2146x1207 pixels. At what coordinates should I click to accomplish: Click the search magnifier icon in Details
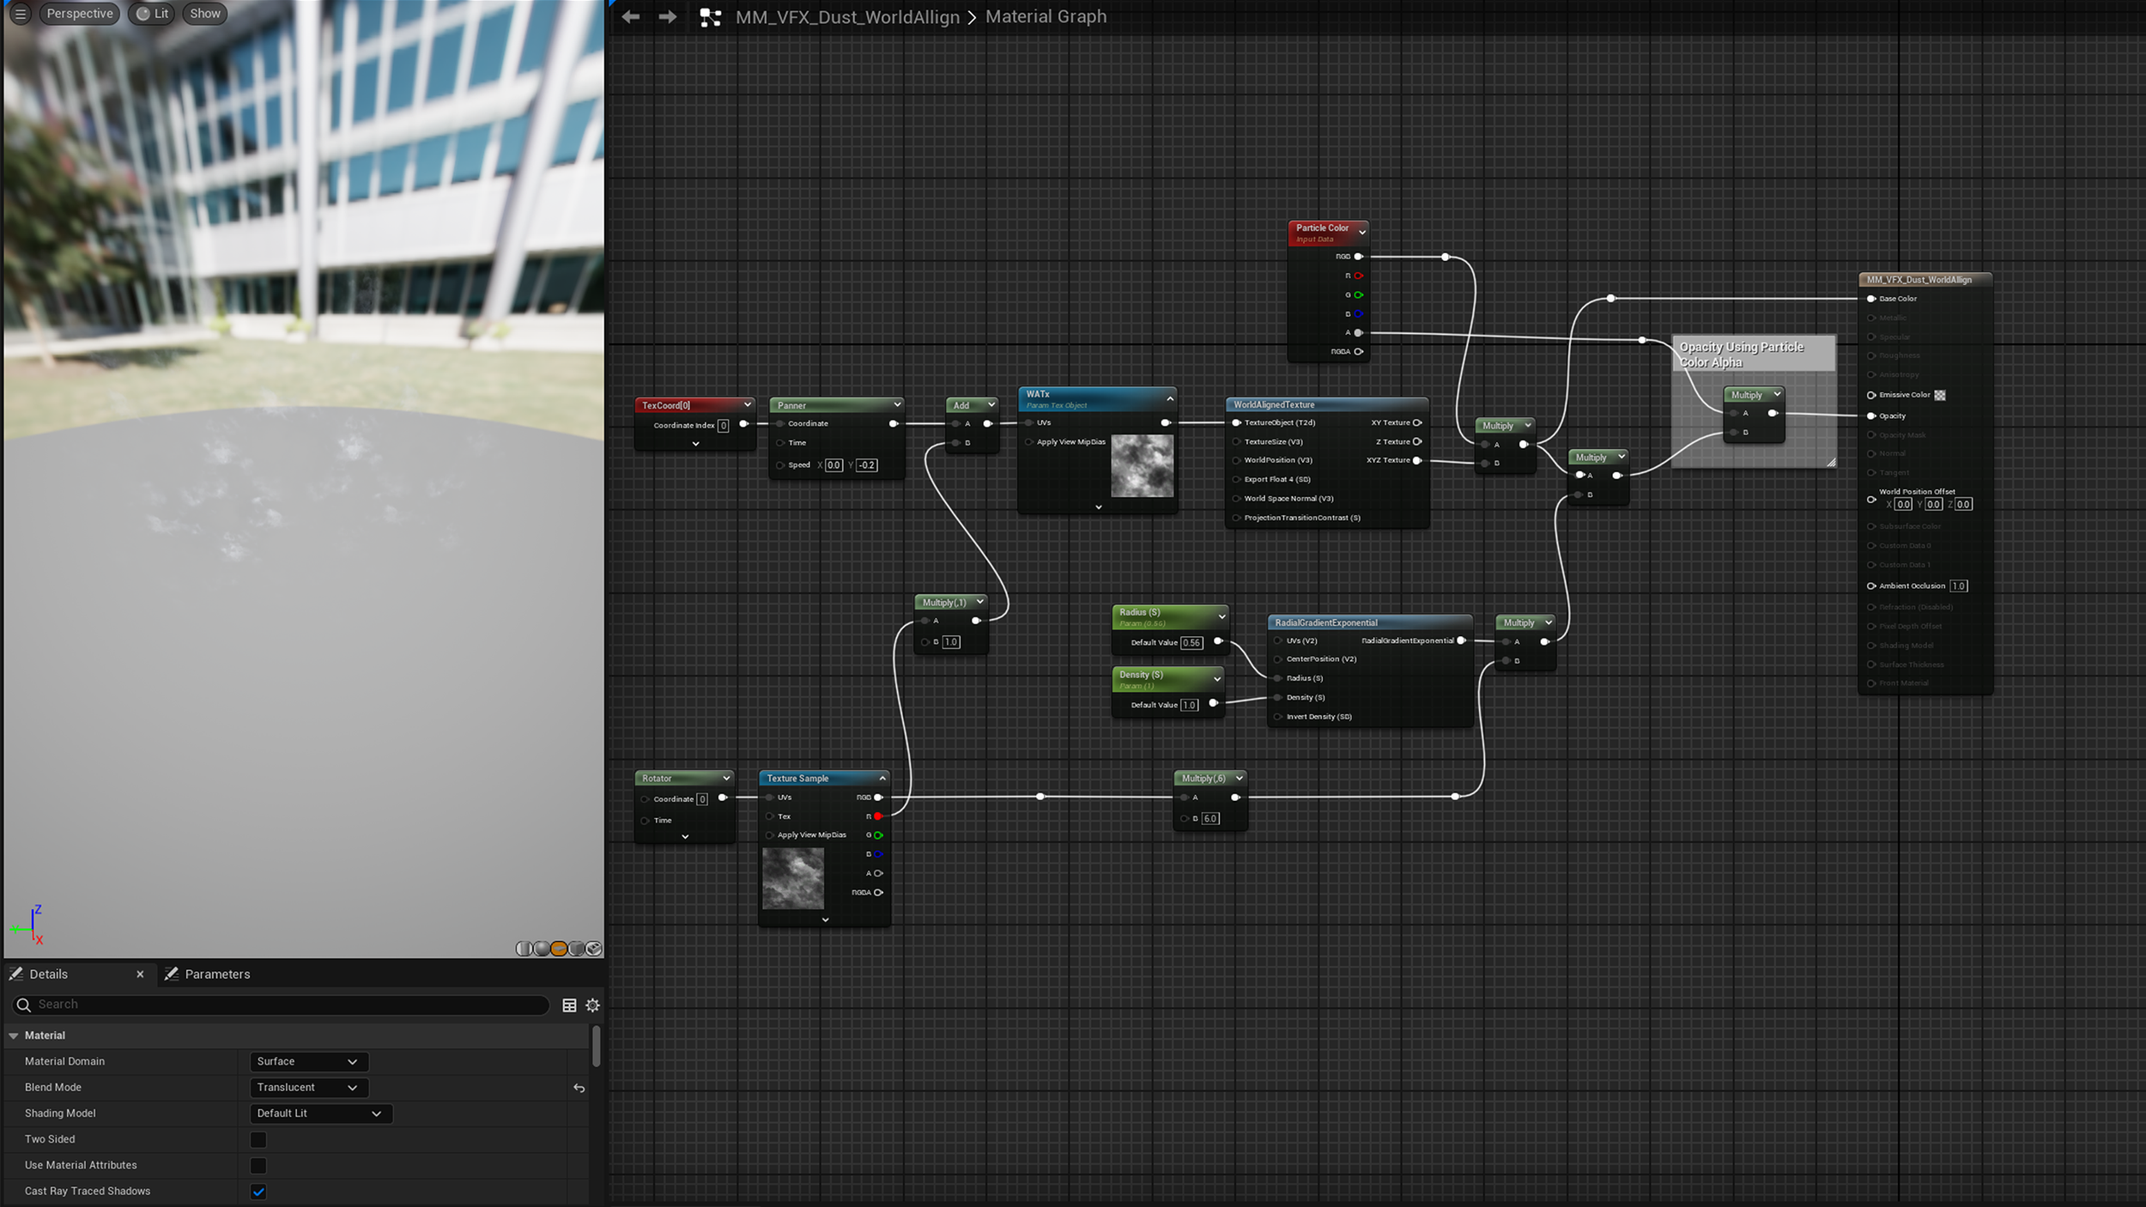[24, 1004]
